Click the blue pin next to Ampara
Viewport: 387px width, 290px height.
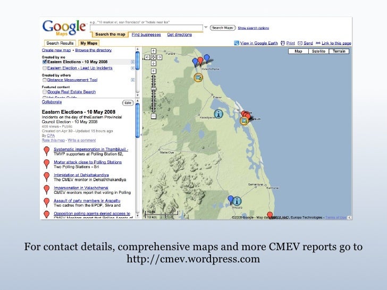point(231,200)
